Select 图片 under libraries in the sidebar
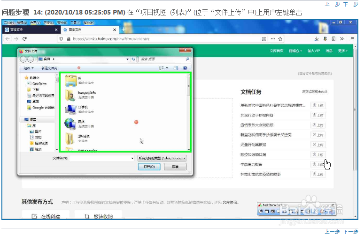The height and width of the screenshot is (234, 364). click(x=36, y=132)
